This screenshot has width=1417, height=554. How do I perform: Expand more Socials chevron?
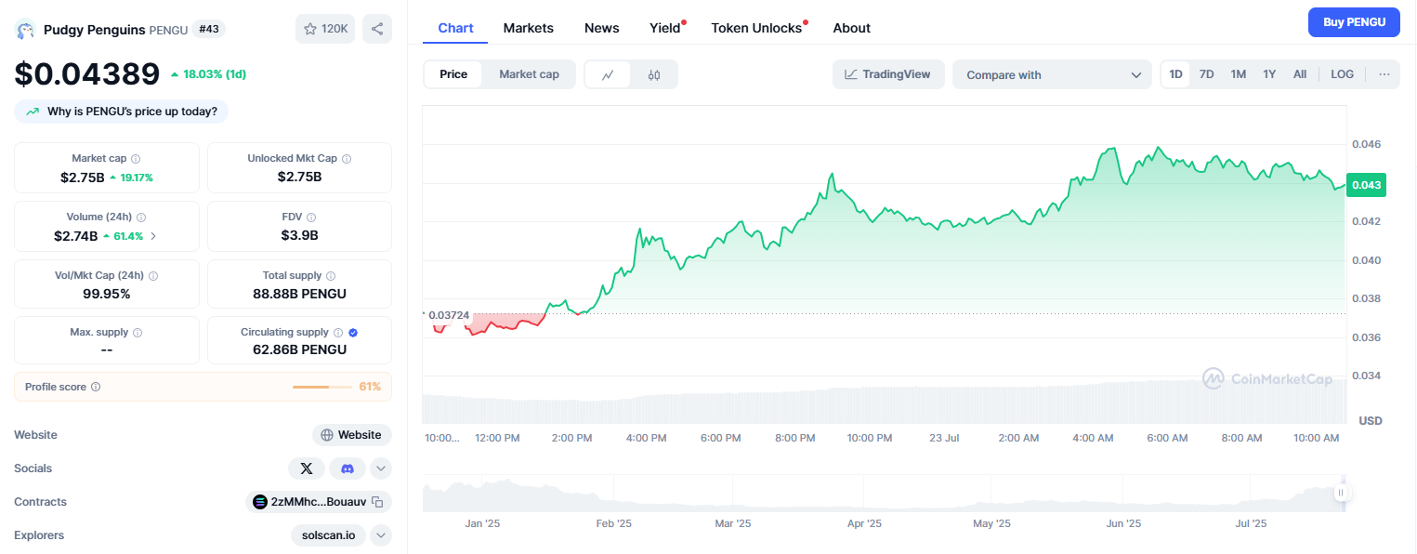[x=381, y=468]
